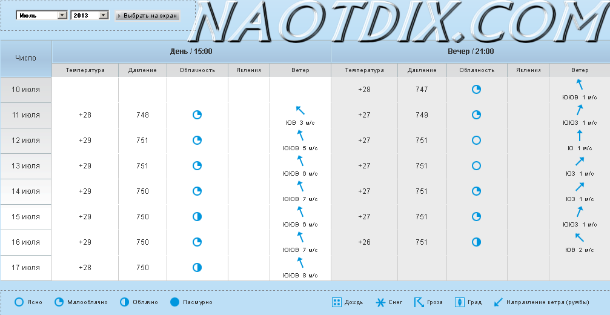Click the daytime cloudiness icon for 15 июля
The image size is (610, 315).
(x=197, y=217)
